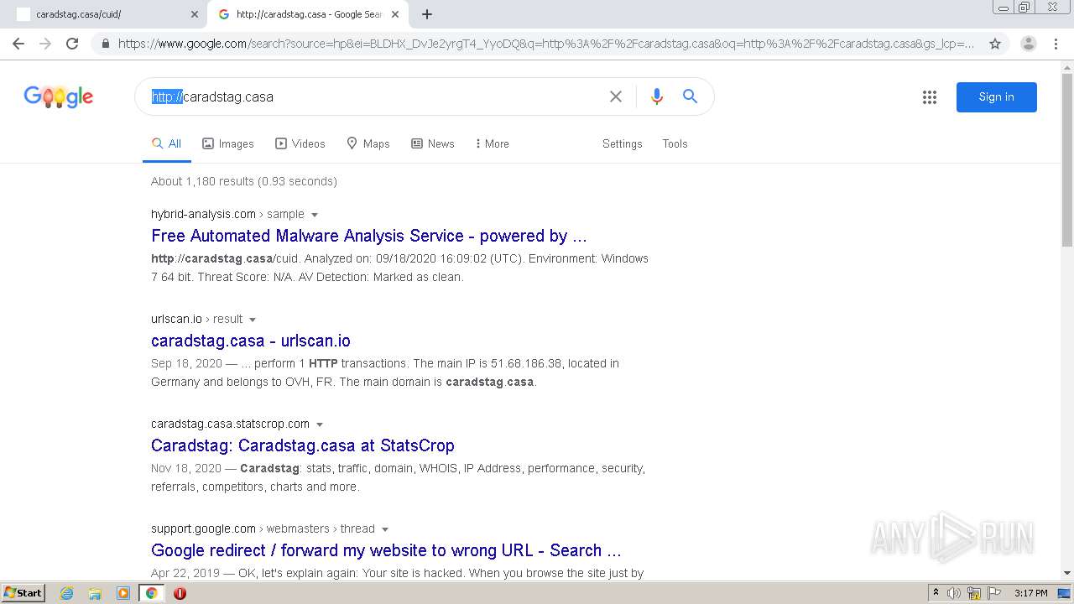Click the 'Nov 18, 2020' result date
The height and width of the screenshot is (604, 1074).
click(x=186, y=468)
